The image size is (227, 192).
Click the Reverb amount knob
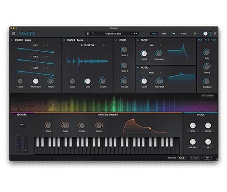207,67
